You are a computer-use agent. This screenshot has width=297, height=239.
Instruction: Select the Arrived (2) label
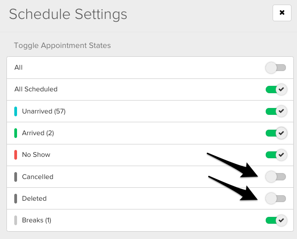pyautogui.click(x=38, y=133)
